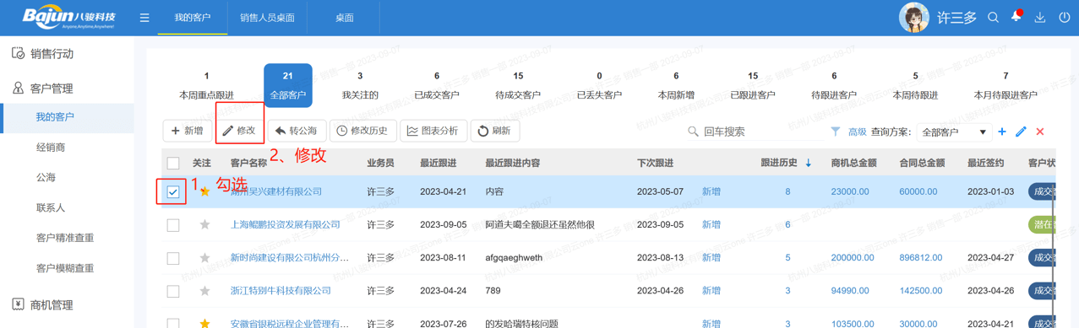Select the 待跟进客户 filter tab
Image resolution: width=1079 pixels, height=328 pixels.
(x=834, y=86)
